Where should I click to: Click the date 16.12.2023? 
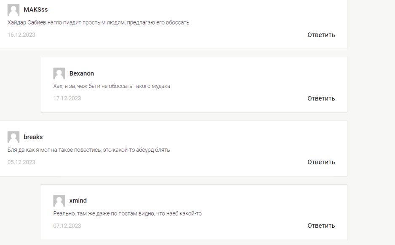21,35
